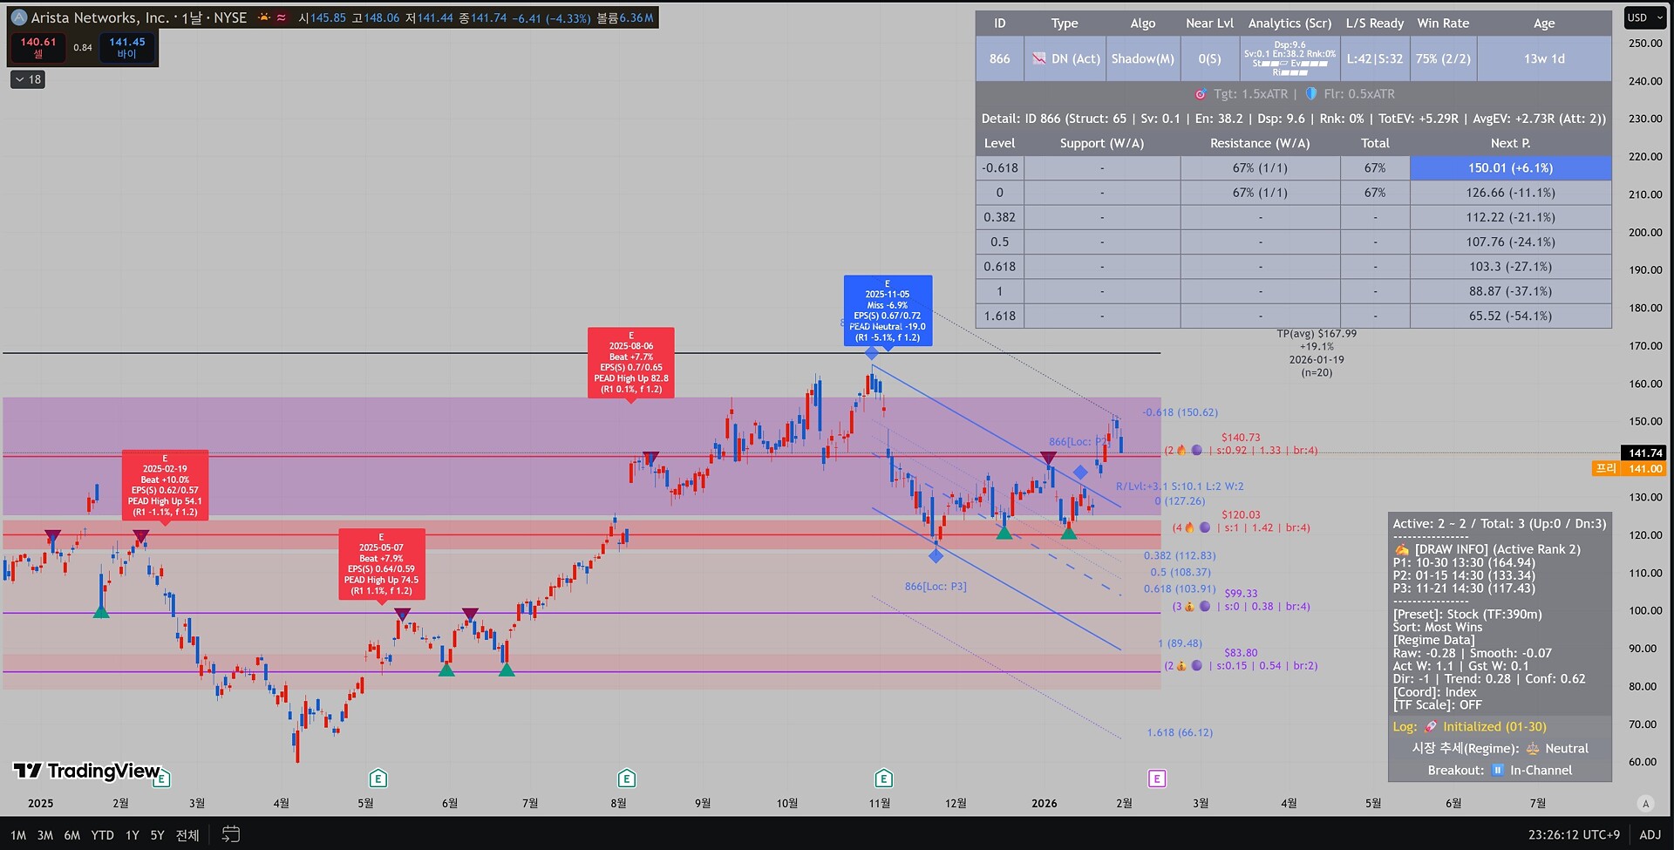Click the 2025-05-07 earnings annotation box
1674x850 pixels.
[381, 563]
